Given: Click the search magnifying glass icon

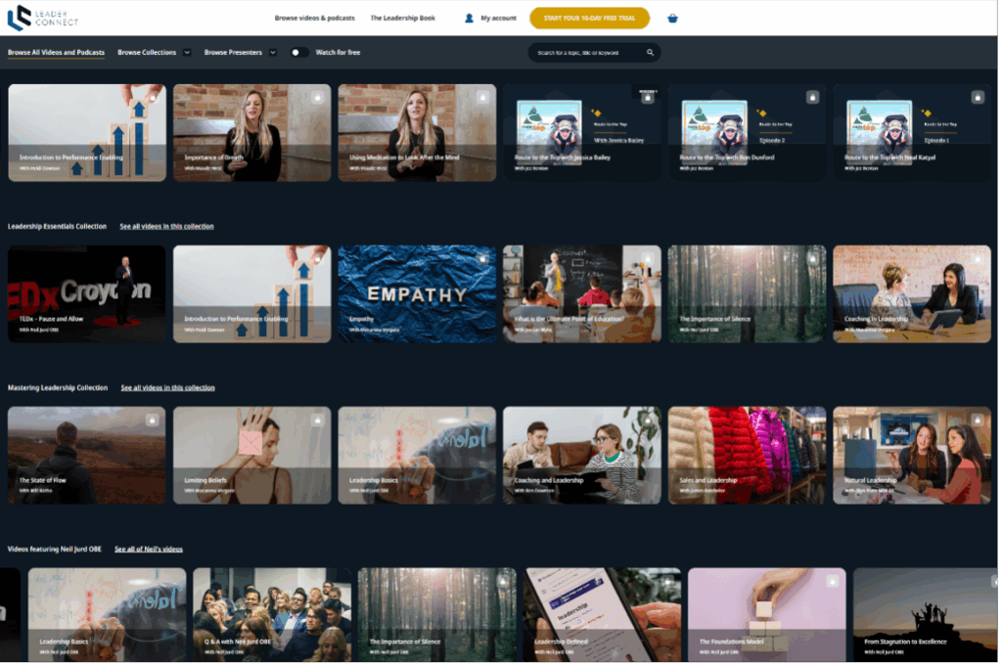Looking at the screenshot, I should click(650, 53).
